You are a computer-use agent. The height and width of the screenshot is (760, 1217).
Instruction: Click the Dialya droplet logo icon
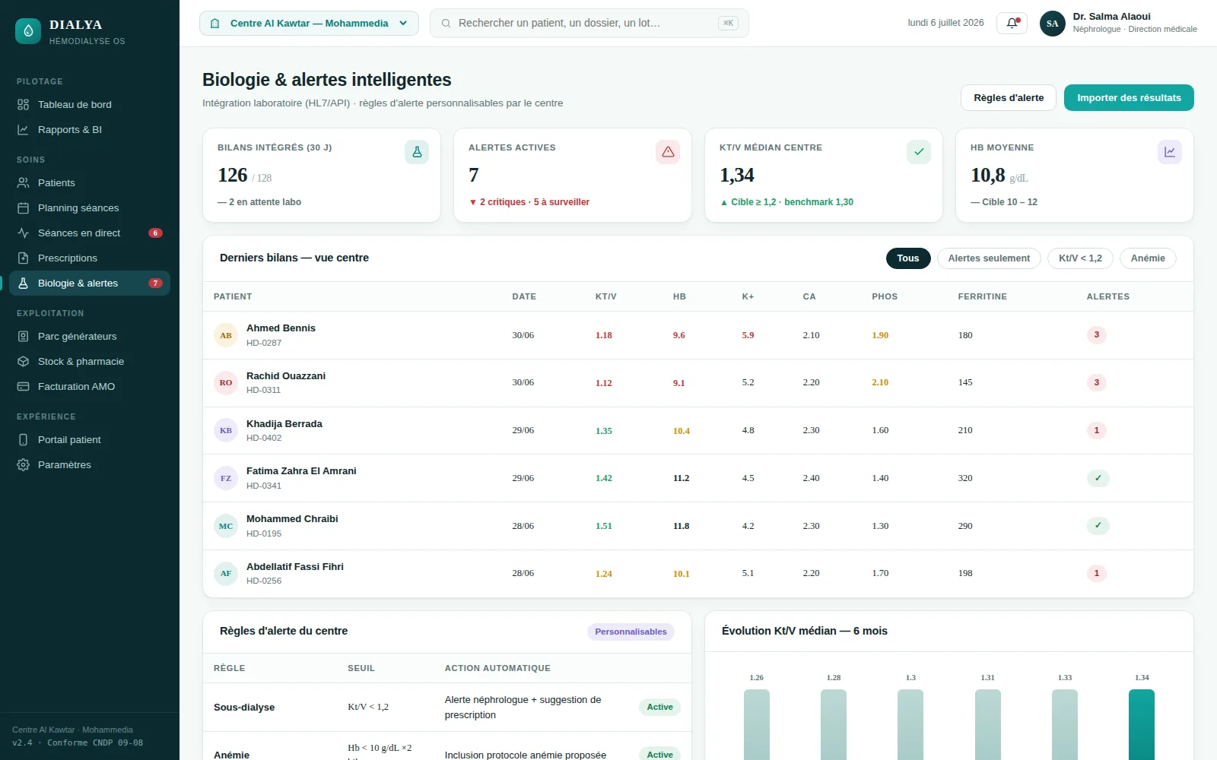click(x=28, y=31)
